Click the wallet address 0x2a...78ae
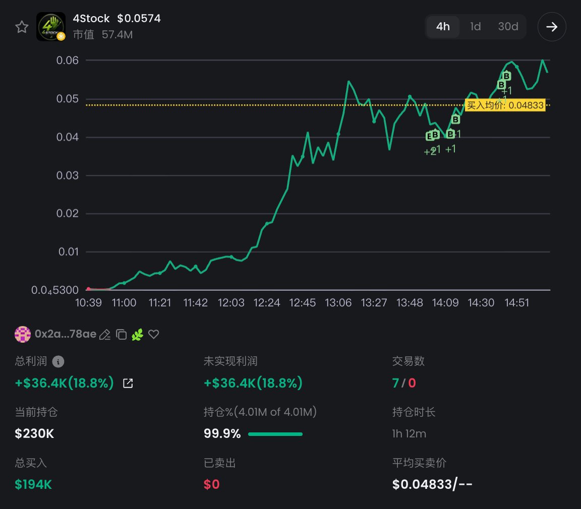Image resolution: width=581 pixels, height=509 pixels. [66, 334]
